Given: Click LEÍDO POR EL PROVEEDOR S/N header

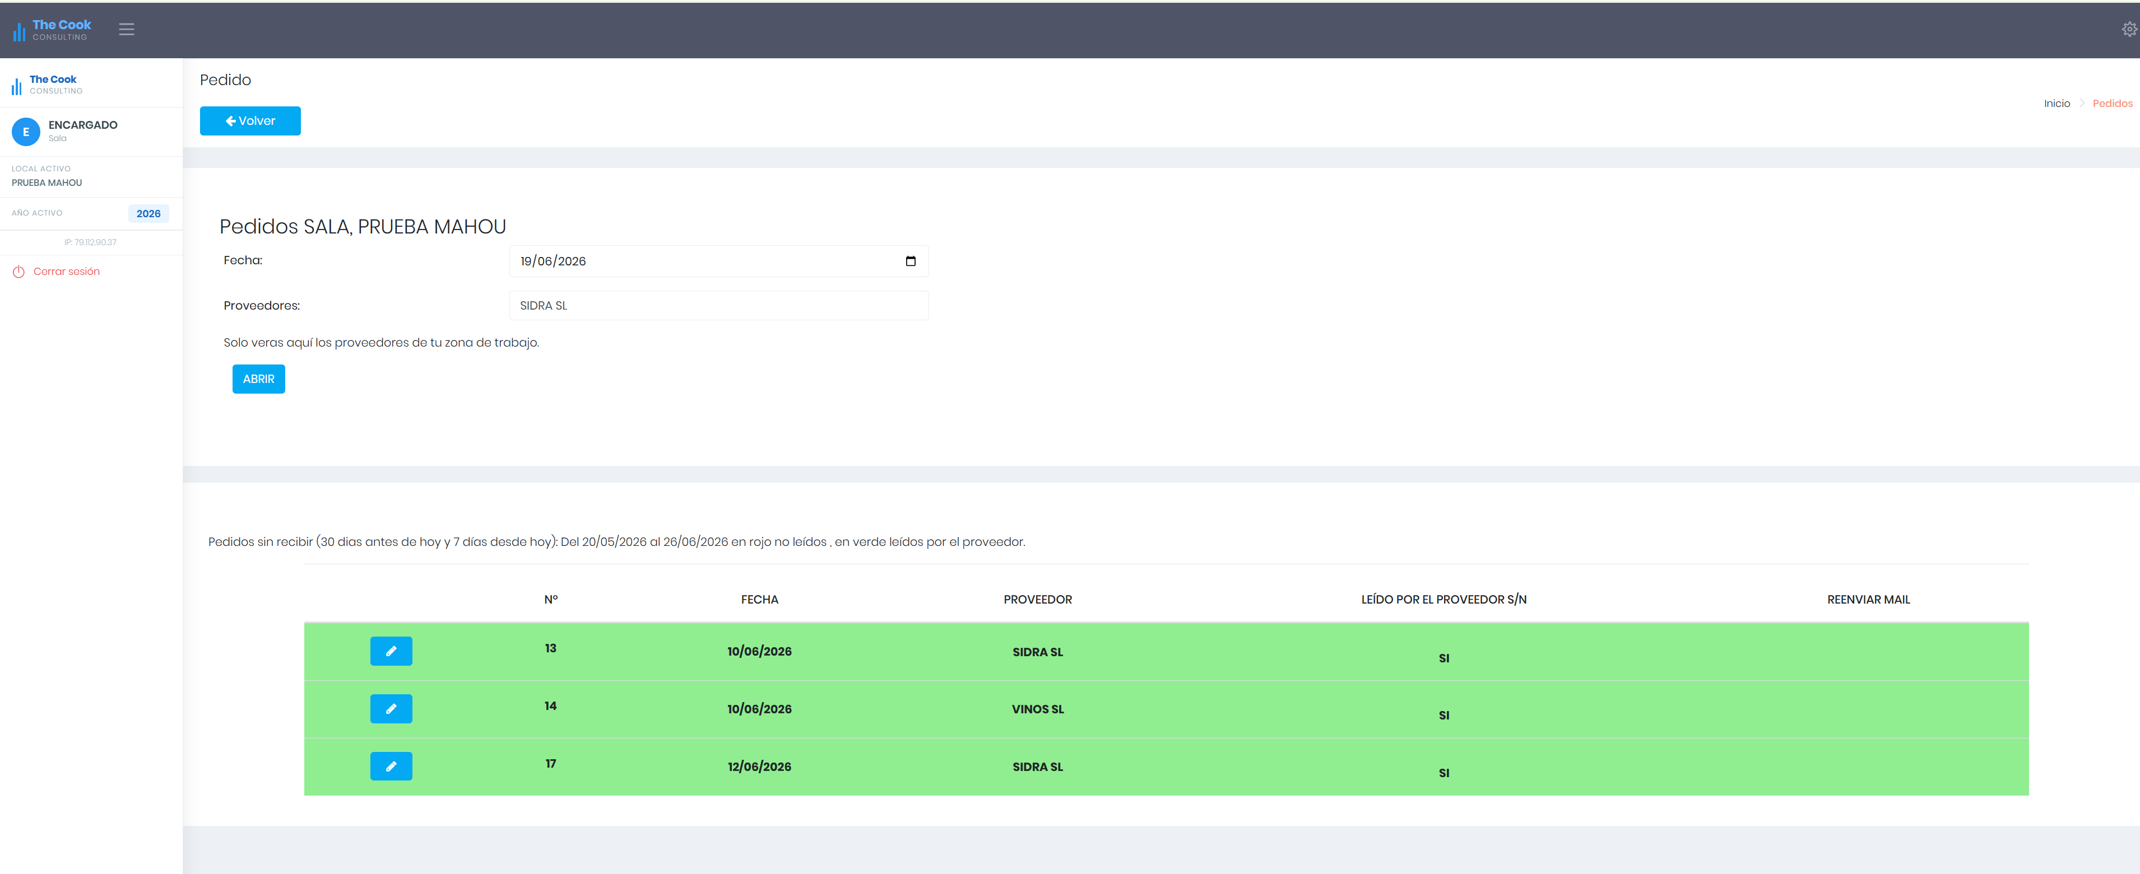Looking at the screenshot, I should point(1444,600).
